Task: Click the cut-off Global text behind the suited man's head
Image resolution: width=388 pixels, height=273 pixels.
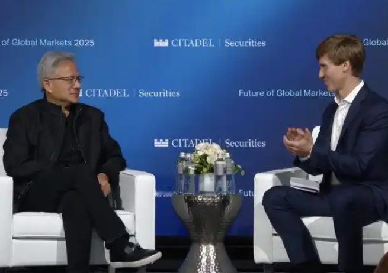Action: click(375, 43)
